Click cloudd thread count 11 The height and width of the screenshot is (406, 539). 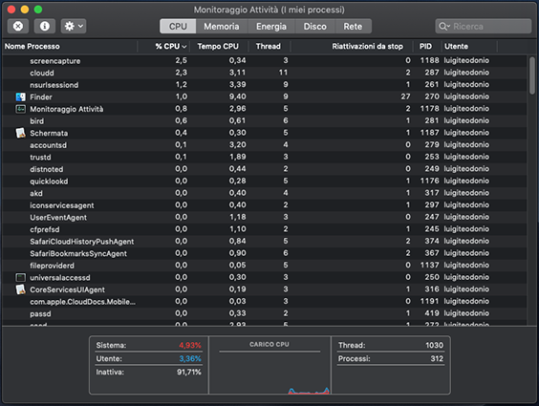(283, 73)
